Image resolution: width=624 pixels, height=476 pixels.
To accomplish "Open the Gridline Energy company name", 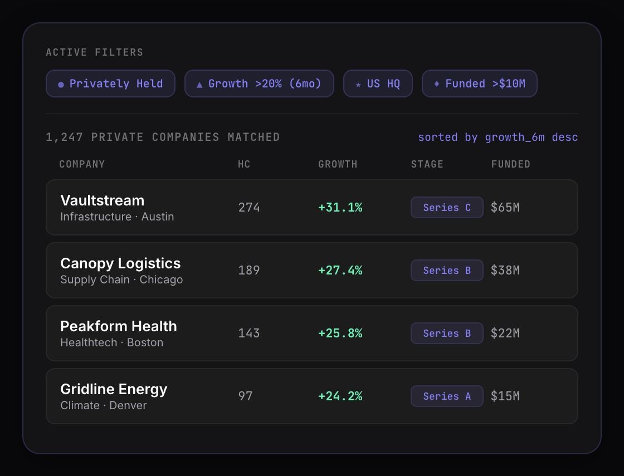I will 114,389.
